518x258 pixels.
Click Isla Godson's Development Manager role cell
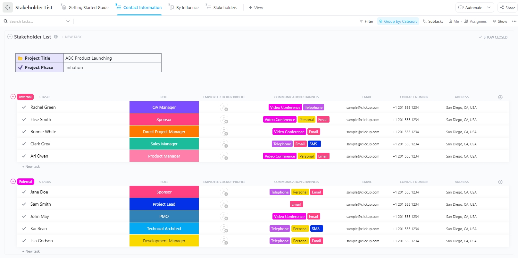164,241
